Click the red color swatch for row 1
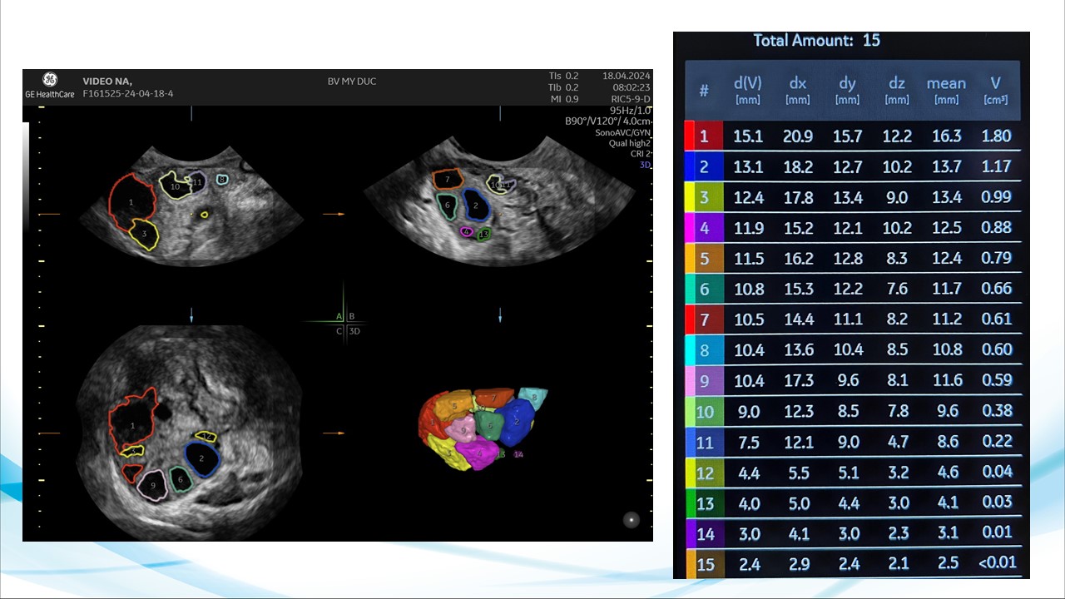 coord(689,136)
